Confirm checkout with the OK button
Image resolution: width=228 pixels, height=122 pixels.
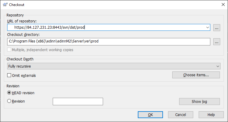click(x=150, y=115)
